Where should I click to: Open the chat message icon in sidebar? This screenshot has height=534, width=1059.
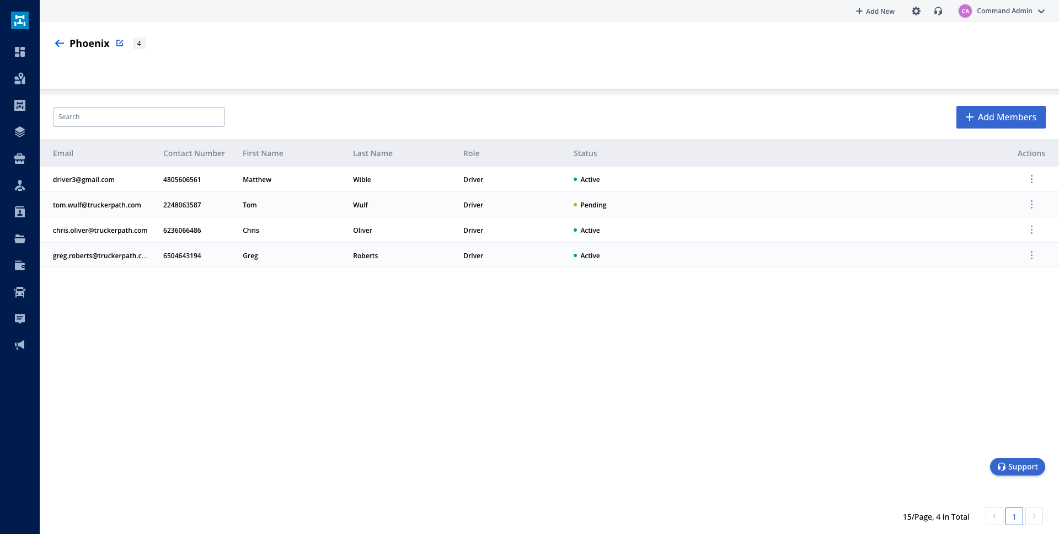pyautogui.click(x=20, y=319)
